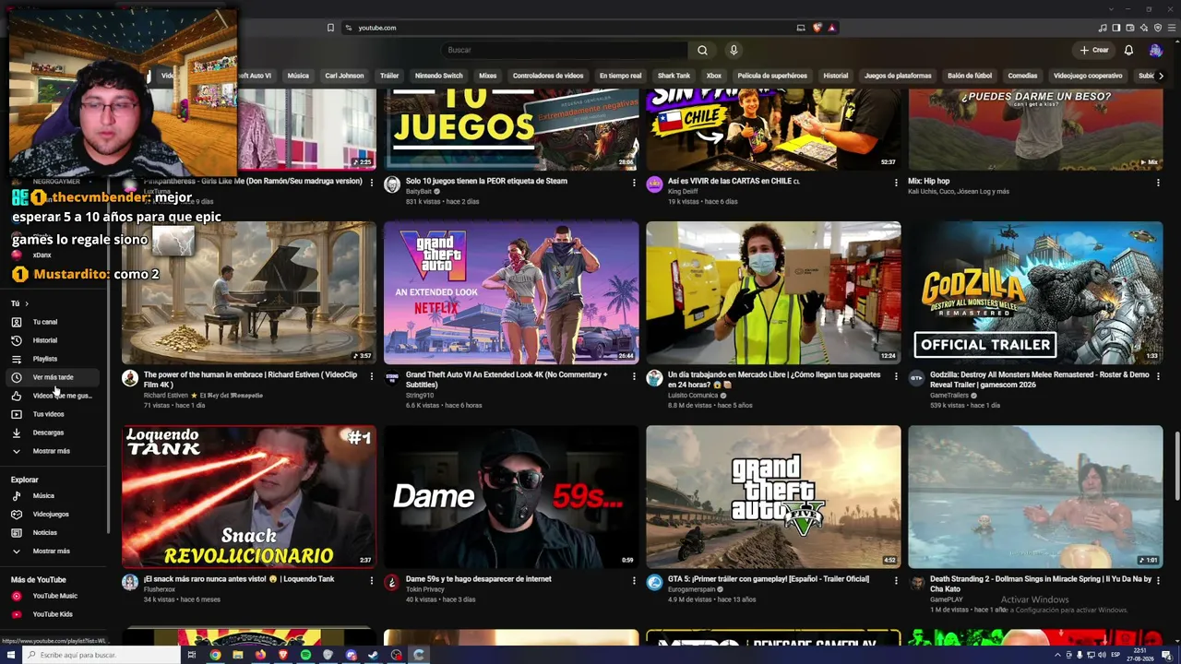Image resolution: width=1181 pixels, height=664 pixels.
Task: Open the browser tab search chevron
Action: pos(1112,8)
